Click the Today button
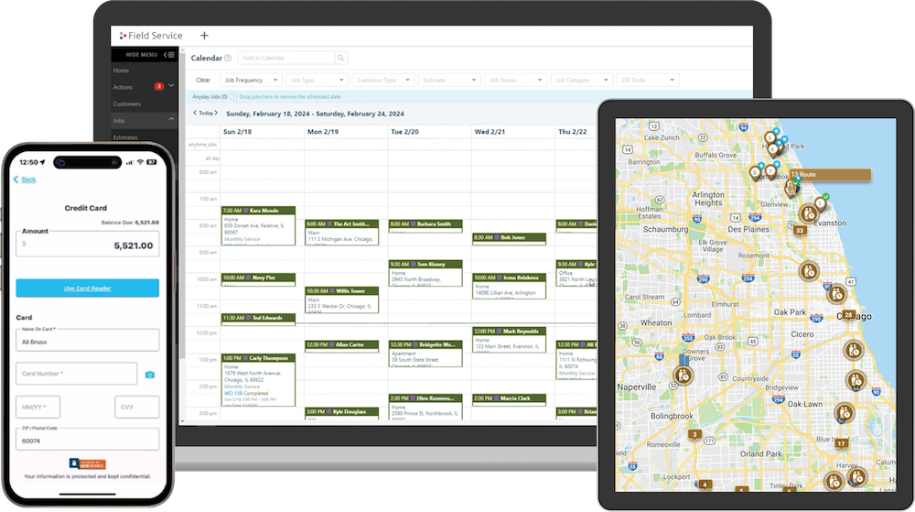This screenshot has height=512, width=915. pyautogui.click(x=205, y=114)
